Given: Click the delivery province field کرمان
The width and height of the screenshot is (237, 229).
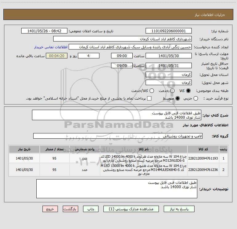Looking at the screenshot, I should pyautogui.click(x=169, y=74).
